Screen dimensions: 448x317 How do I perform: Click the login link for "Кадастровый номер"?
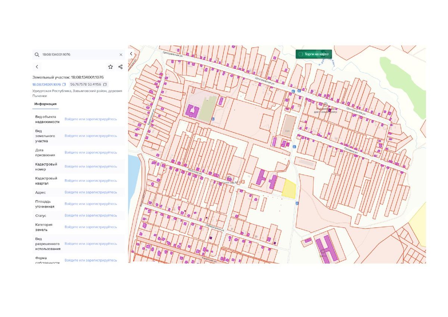click(x=91, y=167)
